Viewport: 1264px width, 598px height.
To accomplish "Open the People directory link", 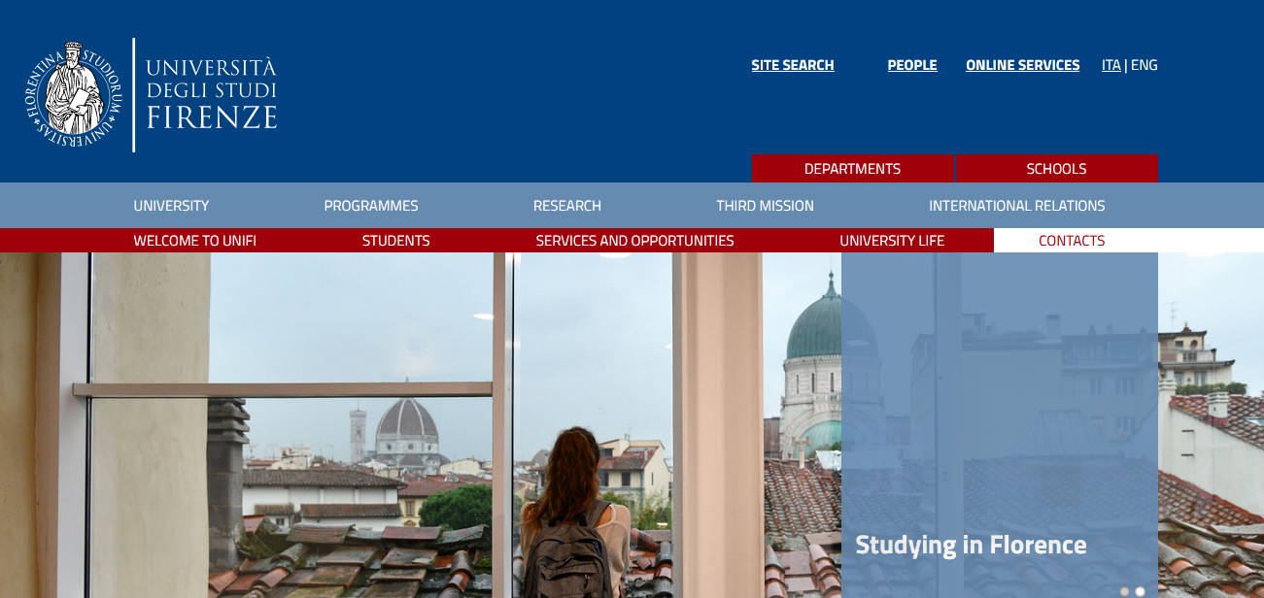I will point(912,65).
